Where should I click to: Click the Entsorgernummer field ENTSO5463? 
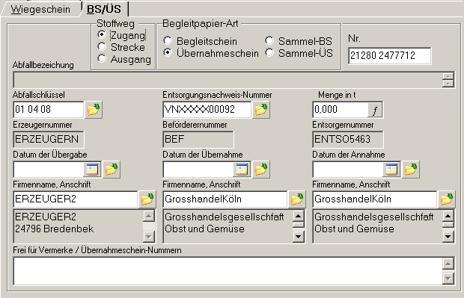click(348, 140)
